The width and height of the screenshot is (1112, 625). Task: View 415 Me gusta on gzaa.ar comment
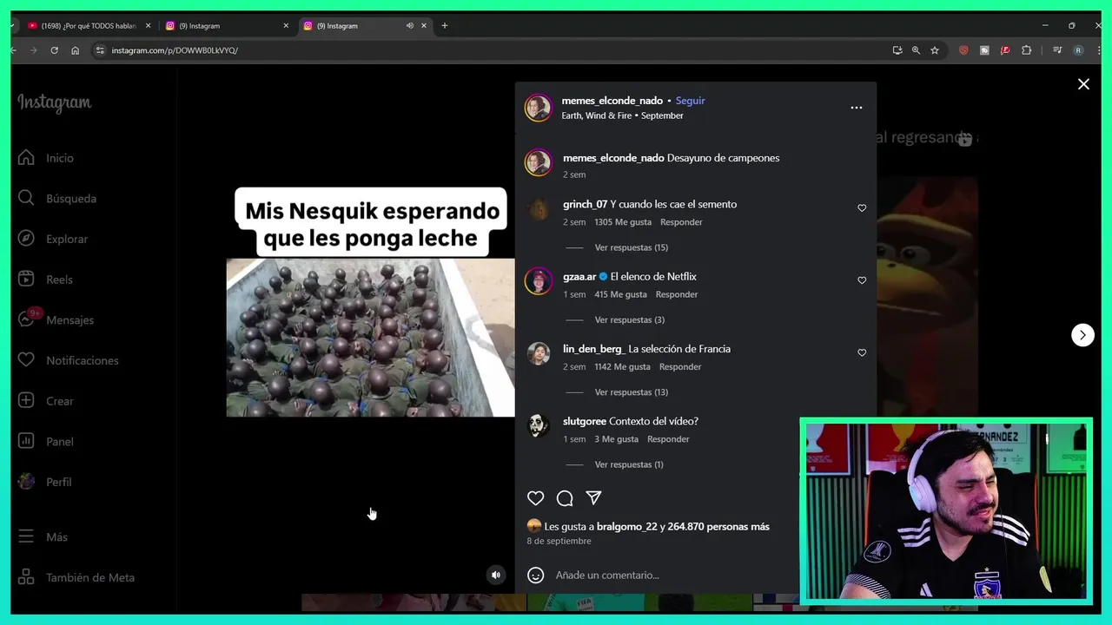620,294
